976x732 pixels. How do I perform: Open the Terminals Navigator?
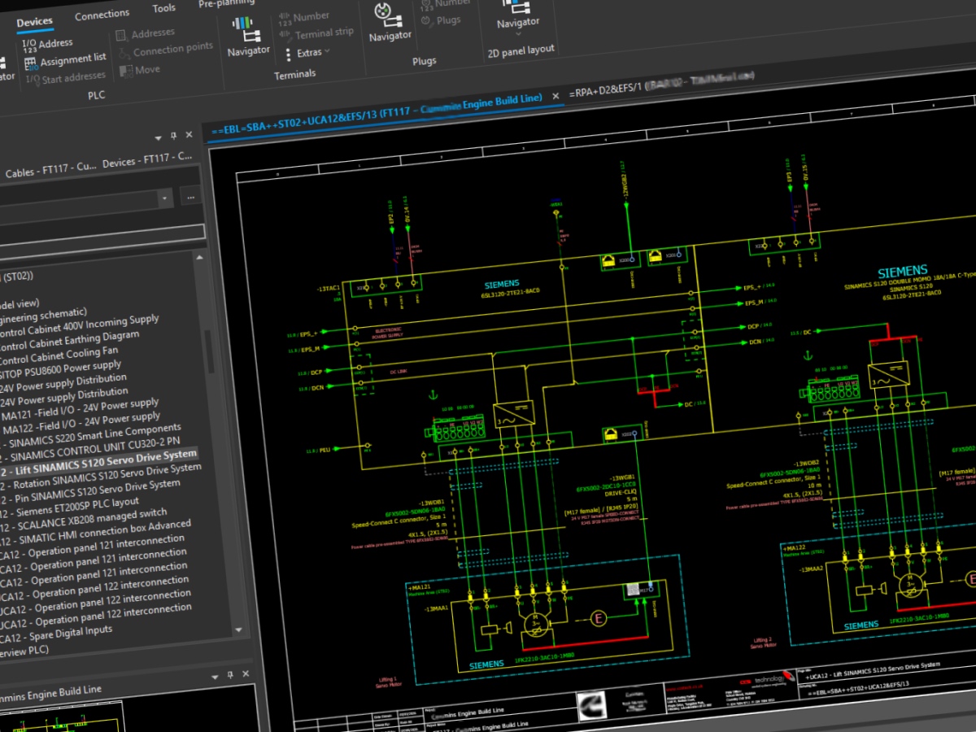[248, 36]
